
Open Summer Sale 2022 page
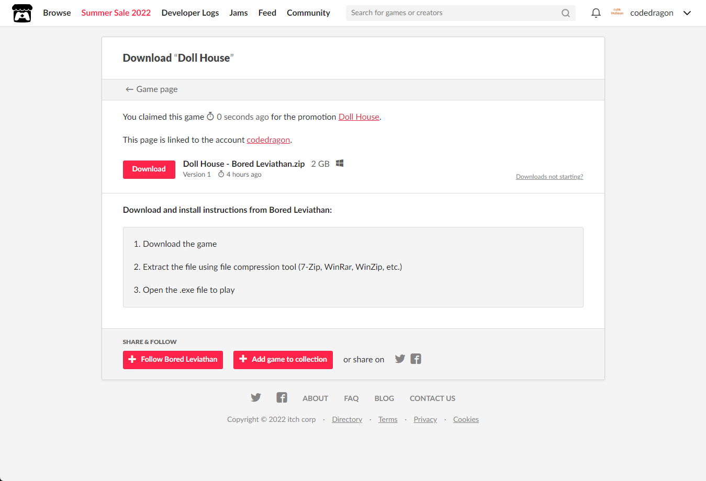[116, 13]
